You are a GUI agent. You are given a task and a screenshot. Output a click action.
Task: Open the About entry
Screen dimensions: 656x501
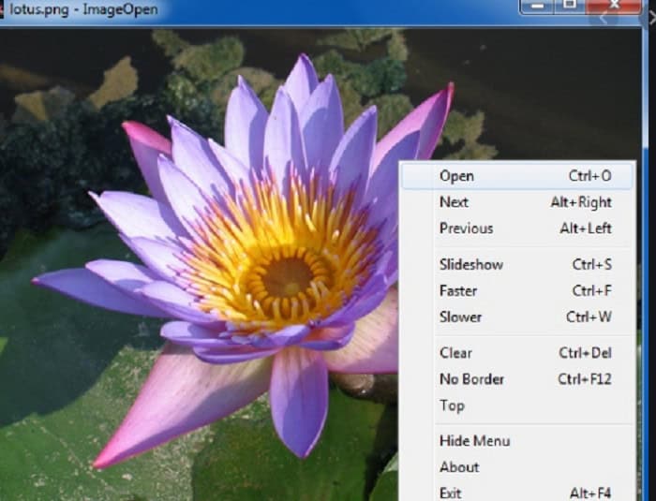tap(517, 467)
